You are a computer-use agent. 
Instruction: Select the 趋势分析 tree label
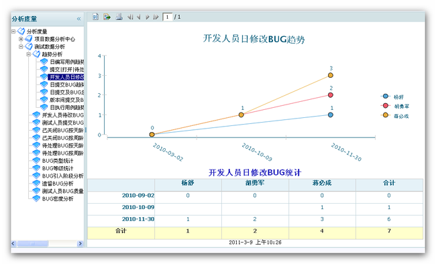pyautogui.click(x=52, y=54)
